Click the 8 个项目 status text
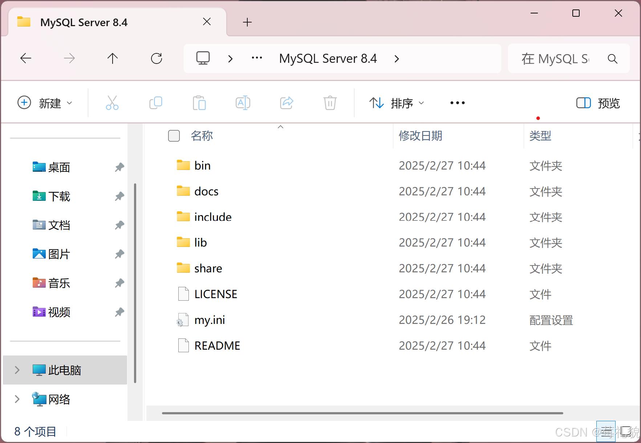This screenshot has height=443, width=641. (35, 431)
